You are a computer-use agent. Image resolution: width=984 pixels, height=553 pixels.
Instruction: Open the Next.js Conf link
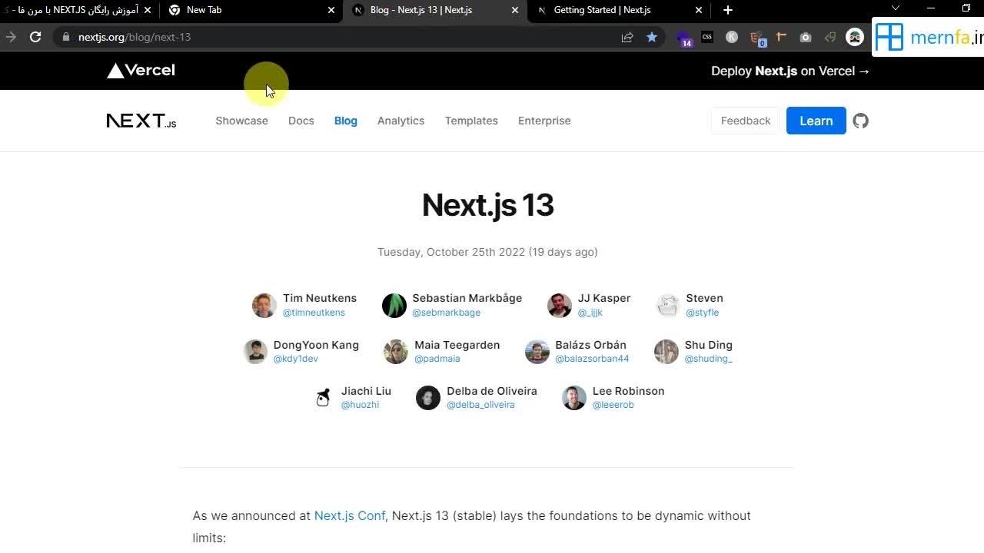349,515
